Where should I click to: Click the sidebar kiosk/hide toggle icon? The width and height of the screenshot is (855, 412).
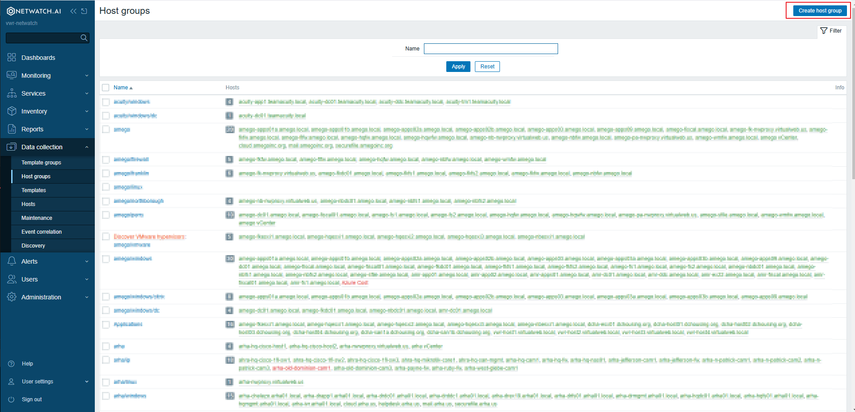(x=84, y=11)
